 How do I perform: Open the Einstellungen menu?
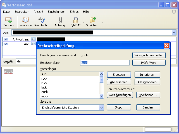click(56, 12)
